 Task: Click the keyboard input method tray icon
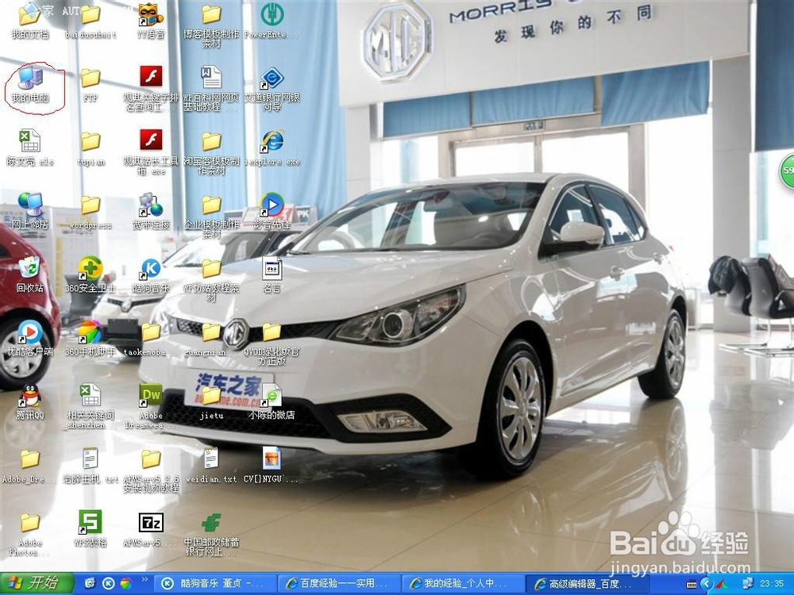692,585
